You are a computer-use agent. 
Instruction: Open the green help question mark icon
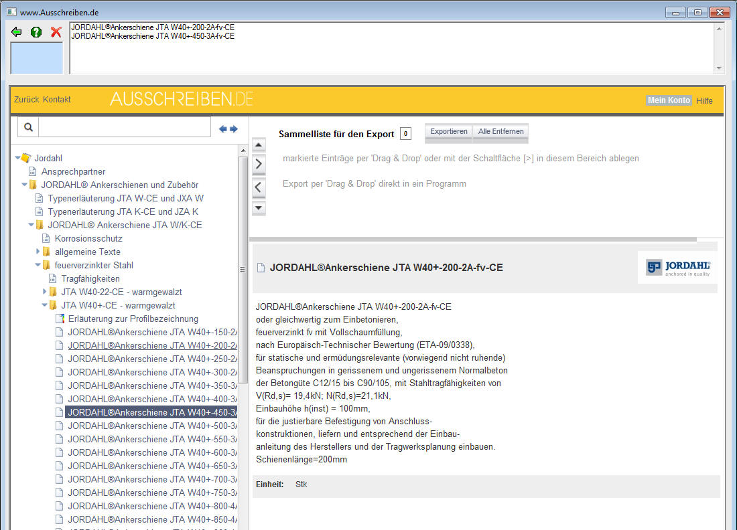[36, 32]
